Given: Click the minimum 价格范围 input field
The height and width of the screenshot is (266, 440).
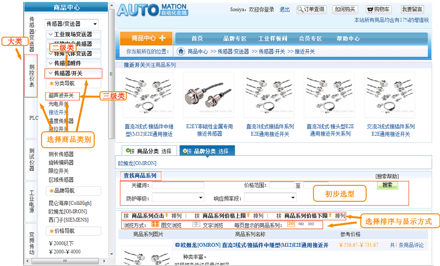Looking at the screenshot, I should [282, 185].
